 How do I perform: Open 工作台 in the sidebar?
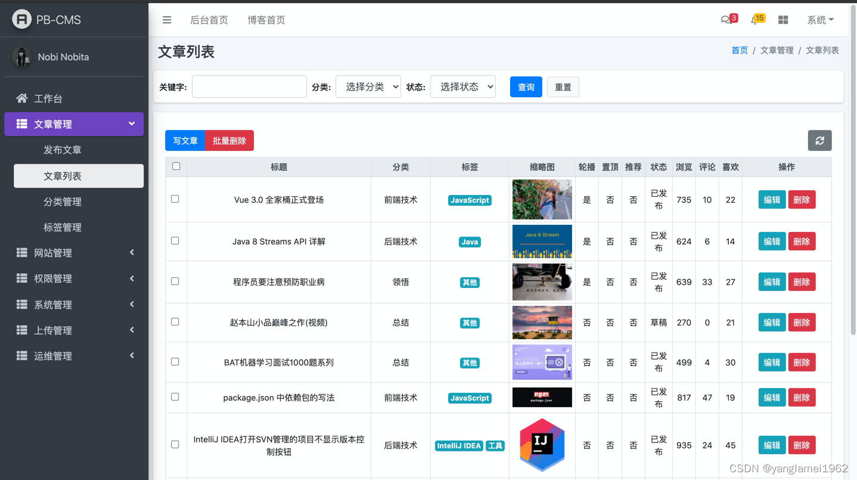(74, 98)
